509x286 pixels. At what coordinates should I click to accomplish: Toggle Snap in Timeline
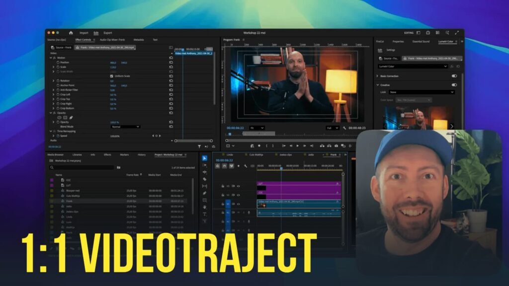[x=225, y=166]
